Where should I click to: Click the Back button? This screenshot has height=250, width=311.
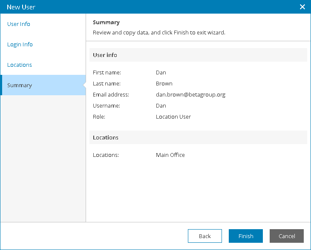pos(204,236)
